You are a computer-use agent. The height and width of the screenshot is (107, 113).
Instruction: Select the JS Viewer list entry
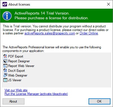[12, 80]
